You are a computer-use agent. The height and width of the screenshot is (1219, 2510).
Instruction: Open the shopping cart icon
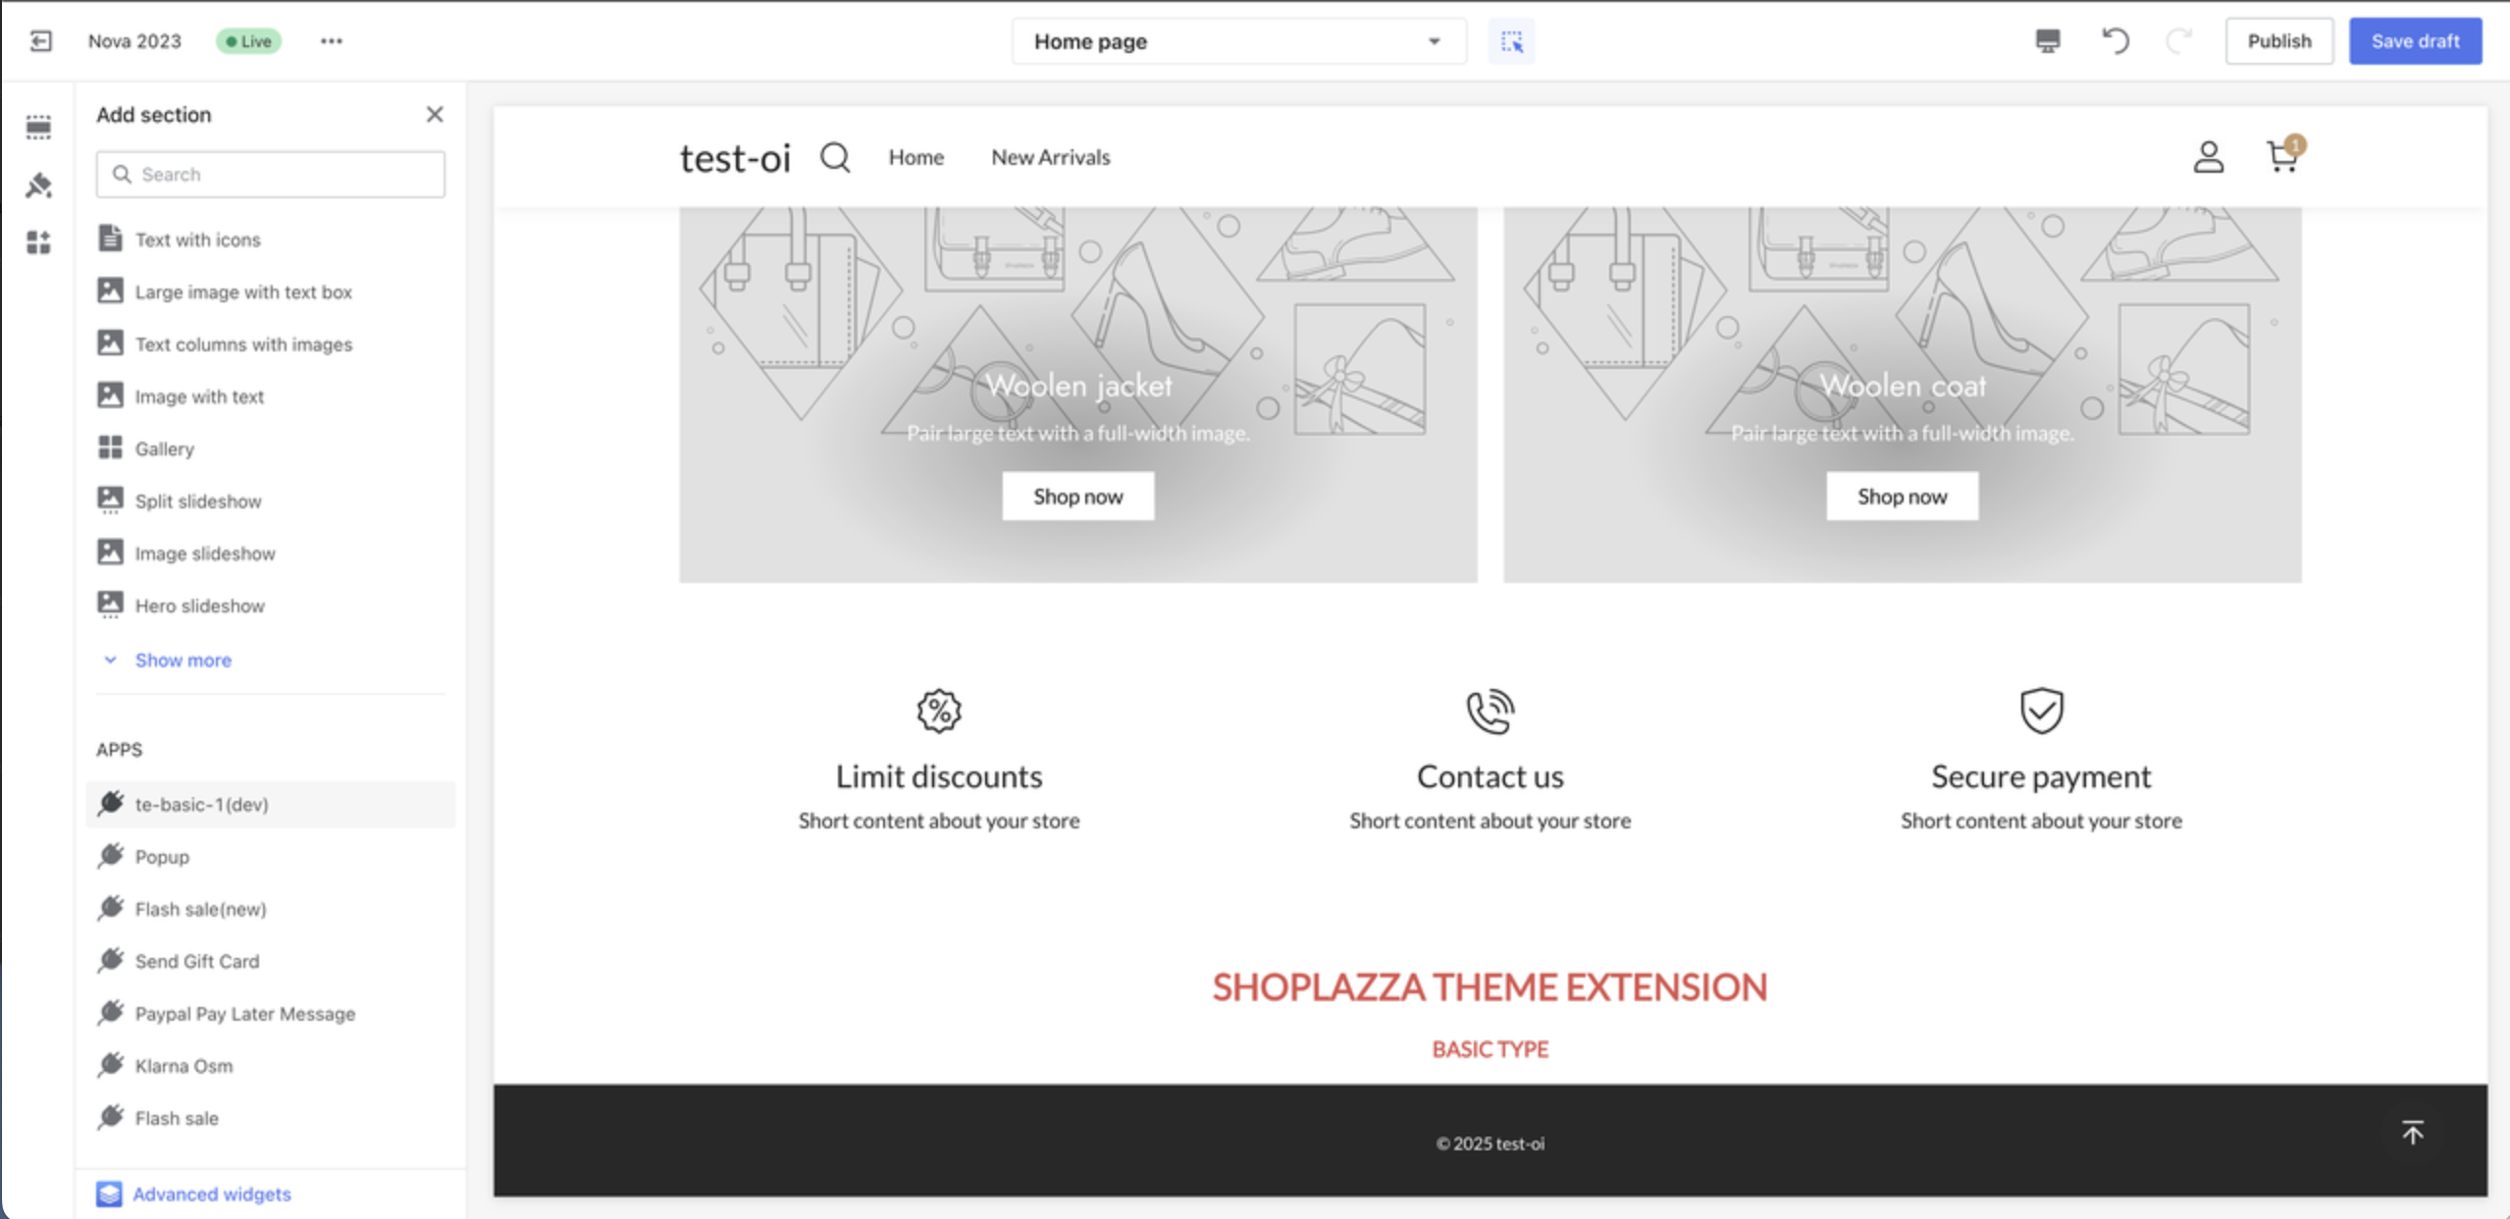point(2282,157)
